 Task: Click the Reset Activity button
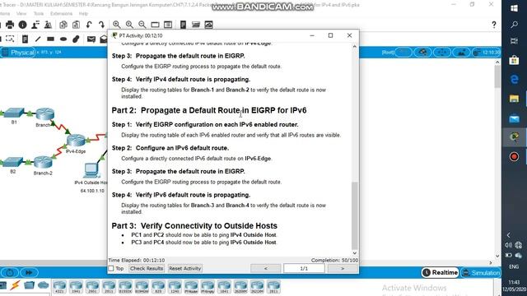coord(184,269)
